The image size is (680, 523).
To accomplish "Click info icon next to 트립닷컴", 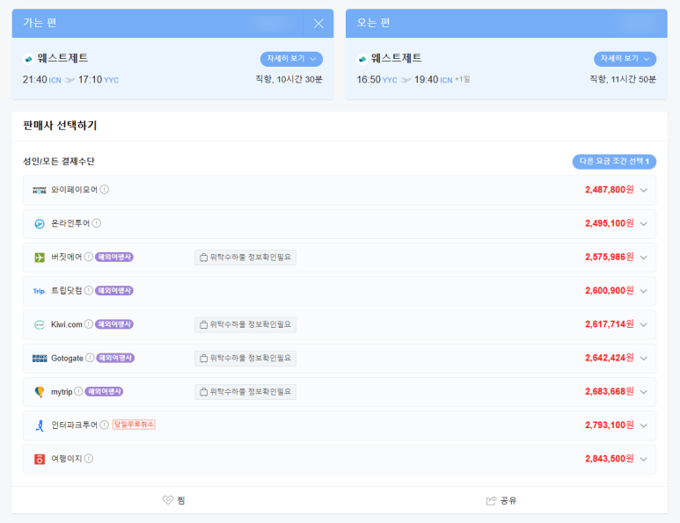I will 89,290.
